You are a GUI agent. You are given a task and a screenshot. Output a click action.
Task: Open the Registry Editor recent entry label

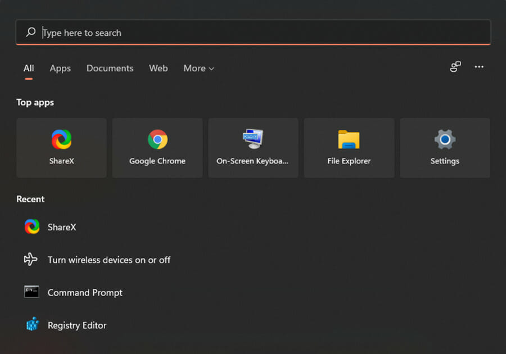coord(77,325)
